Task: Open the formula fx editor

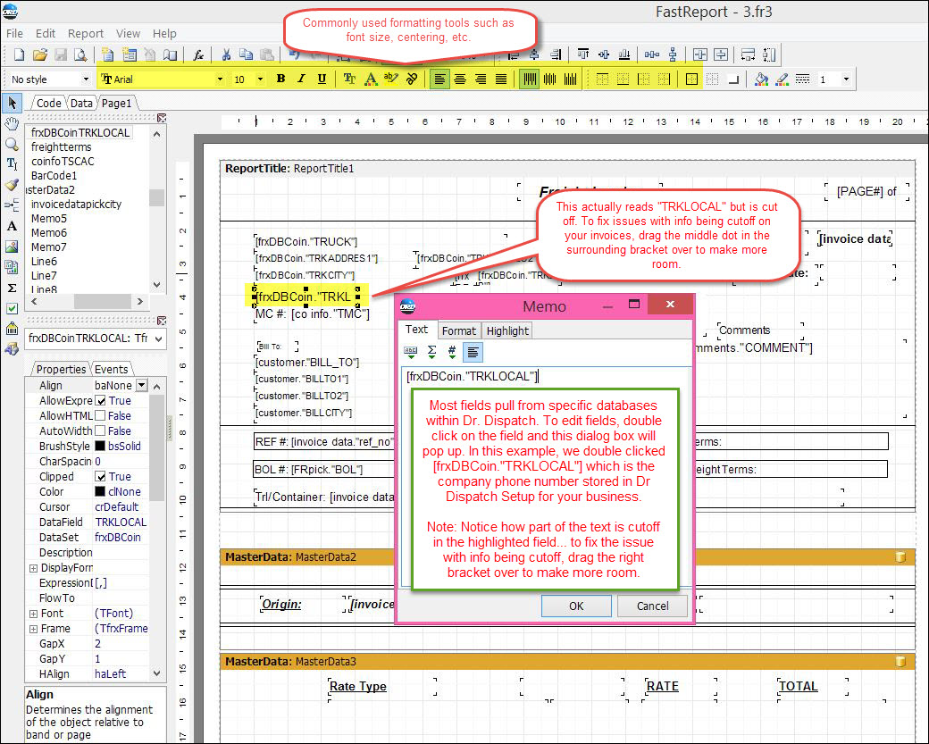Action: (x=198, y=55)
